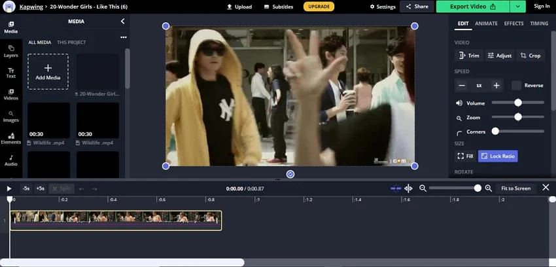Click the Split button

(61, 188)
